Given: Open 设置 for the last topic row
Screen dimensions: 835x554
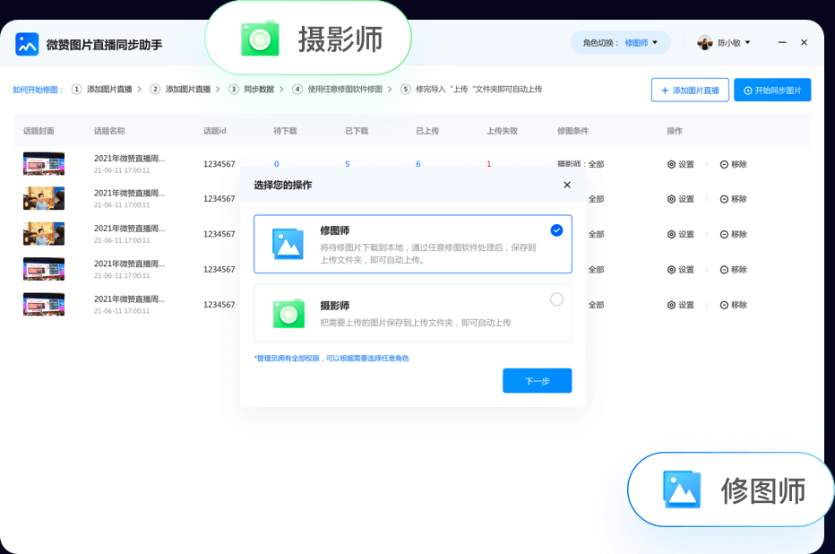Looking at the screenshot, I should coord(680,305).
